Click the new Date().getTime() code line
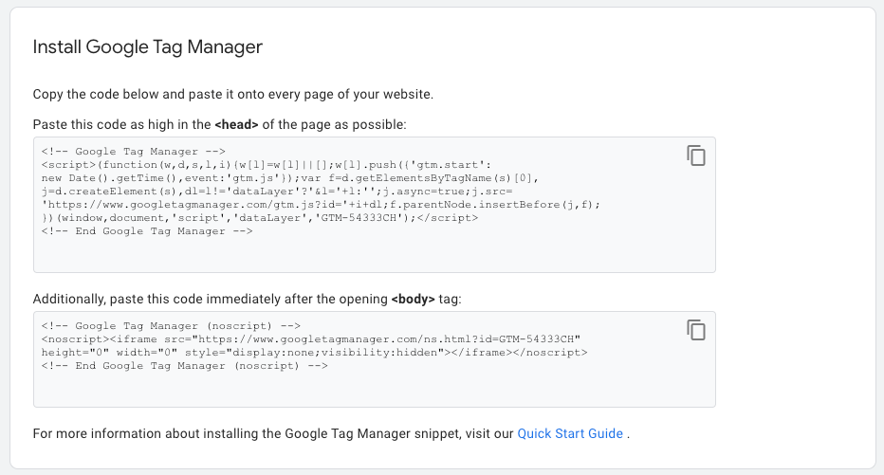The height and width of the screenshot is (475, 884). click(x=290, y=178)
